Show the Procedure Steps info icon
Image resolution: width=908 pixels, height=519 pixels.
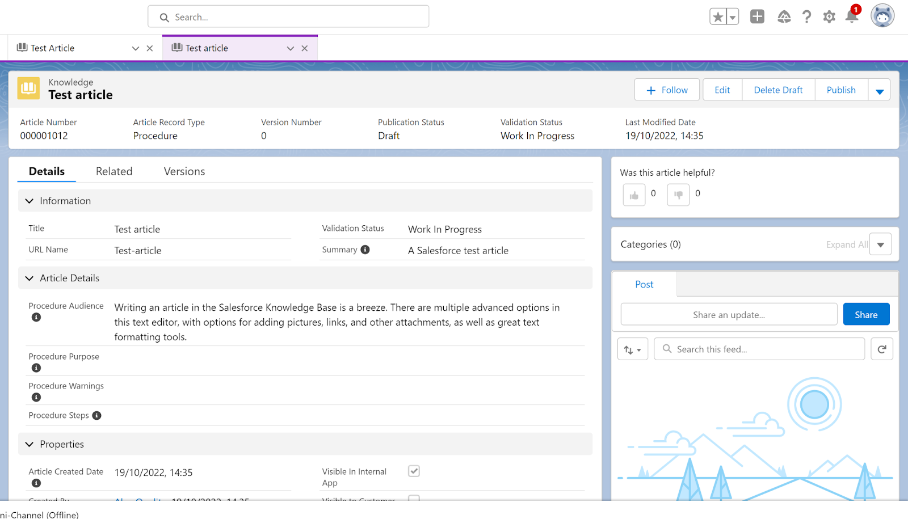point(96,415)
